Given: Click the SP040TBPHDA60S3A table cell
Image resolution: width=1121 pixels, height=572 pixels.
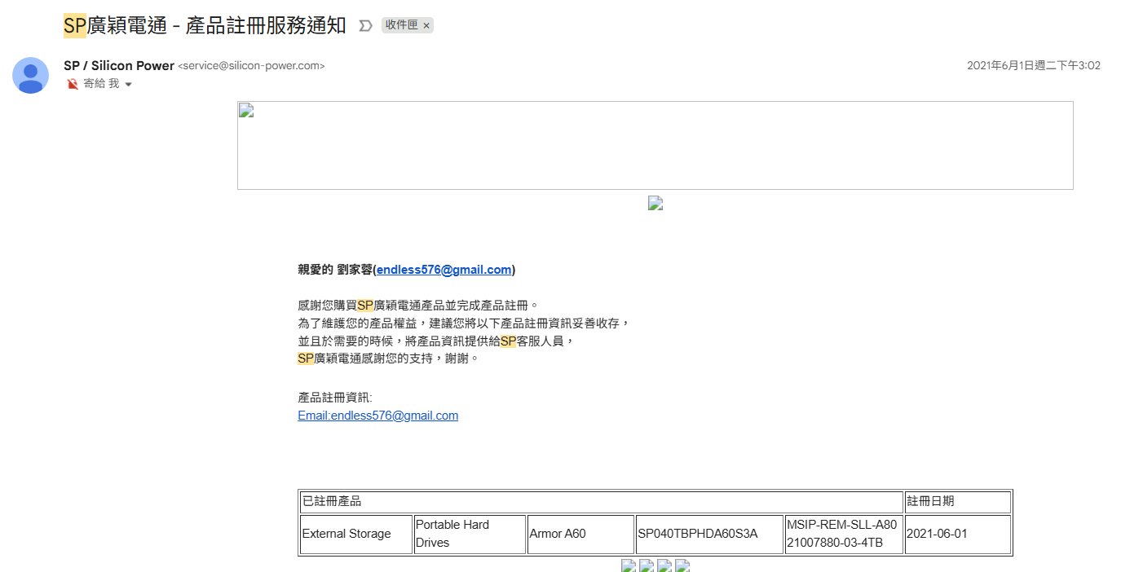Looking at the screenshot, I should 708,534.
